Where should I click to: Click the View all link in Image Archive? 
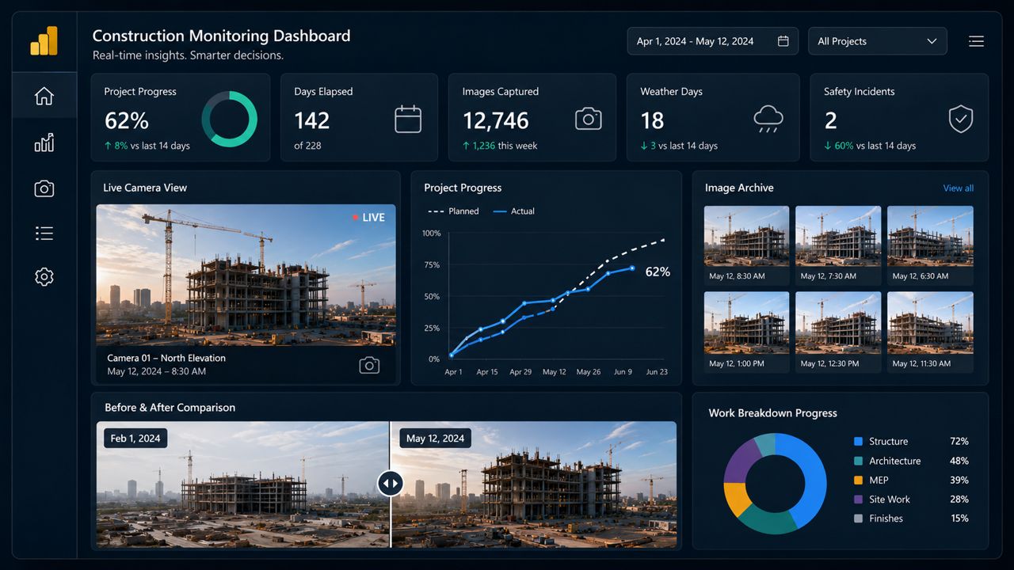[x=958, y=188]
